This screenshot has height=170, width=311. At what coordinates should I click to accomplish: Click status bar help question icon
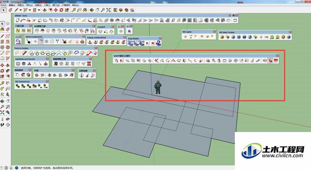coord(17,168)
